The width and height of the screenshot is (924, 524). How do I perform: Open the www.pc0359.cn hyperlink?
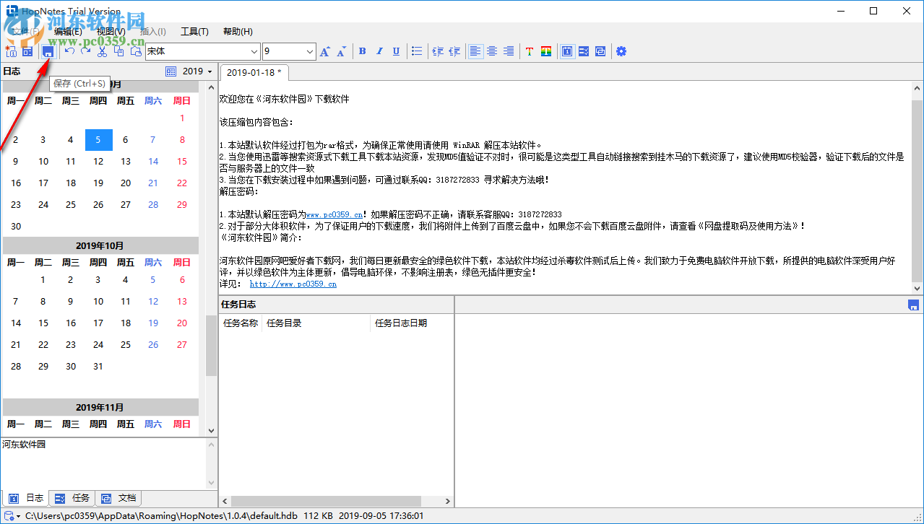[333, 214]
